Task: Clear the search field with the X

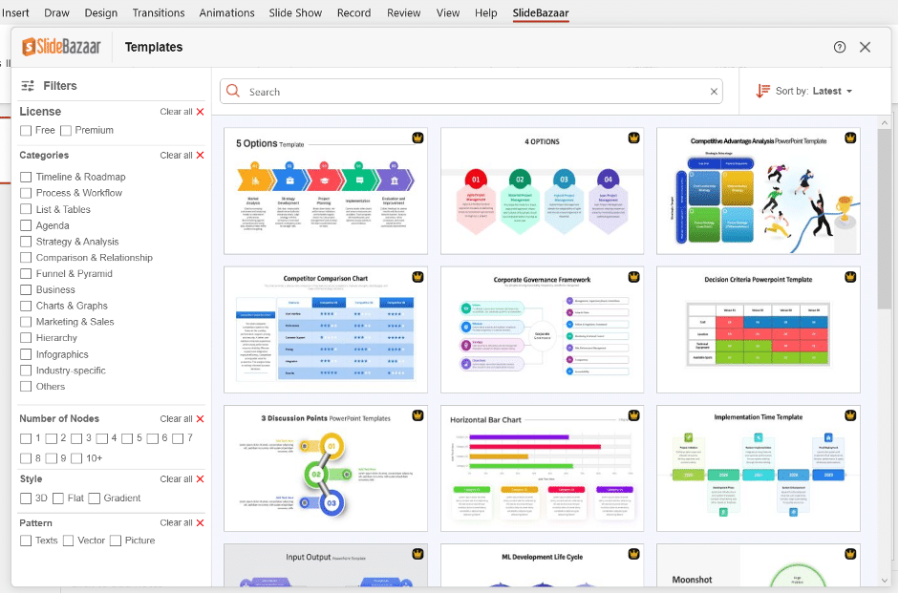Action: click(714, 92)
